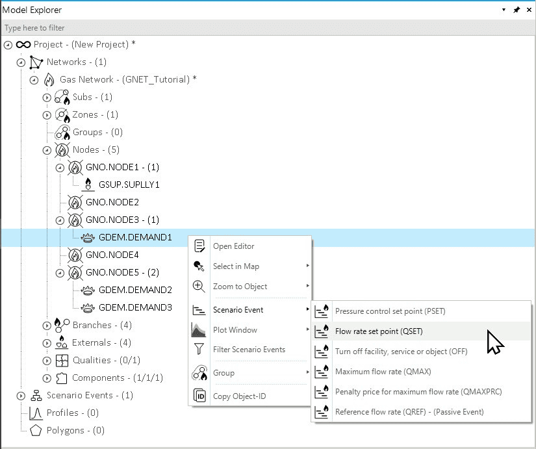Screen dimensions: 536x449
Task: Click the Gas Network flame icon
Action: pyautogui.click(x=49, y=80)
